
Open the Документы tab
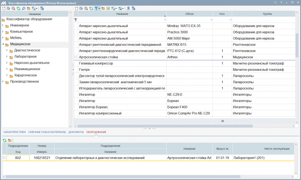click(x=76, y=132)
